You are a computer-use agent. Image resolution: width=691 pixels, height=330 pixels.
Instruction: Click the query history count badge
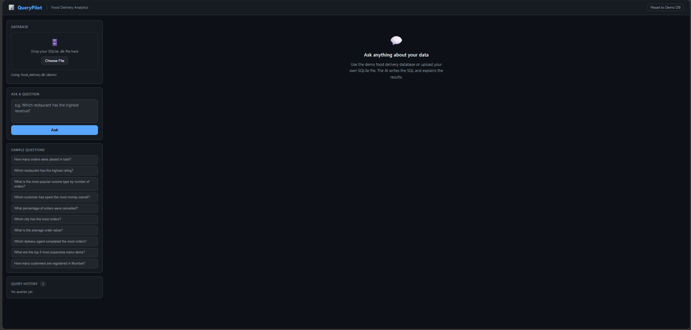click(43, 284)
